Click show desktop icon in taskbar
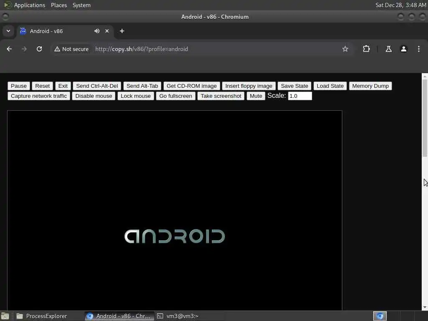 [5, 316]
